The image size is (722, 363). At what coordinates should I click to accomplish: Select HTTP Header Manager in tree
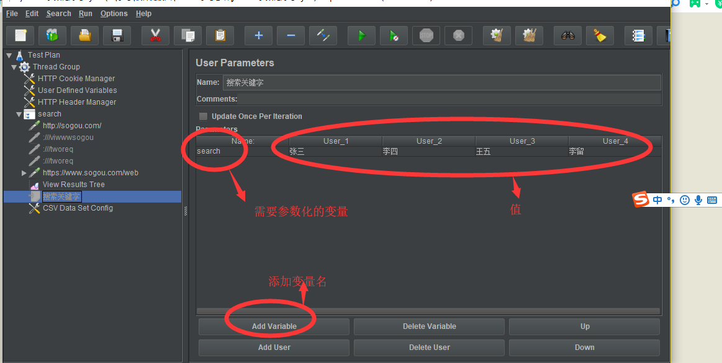point(76,102)
